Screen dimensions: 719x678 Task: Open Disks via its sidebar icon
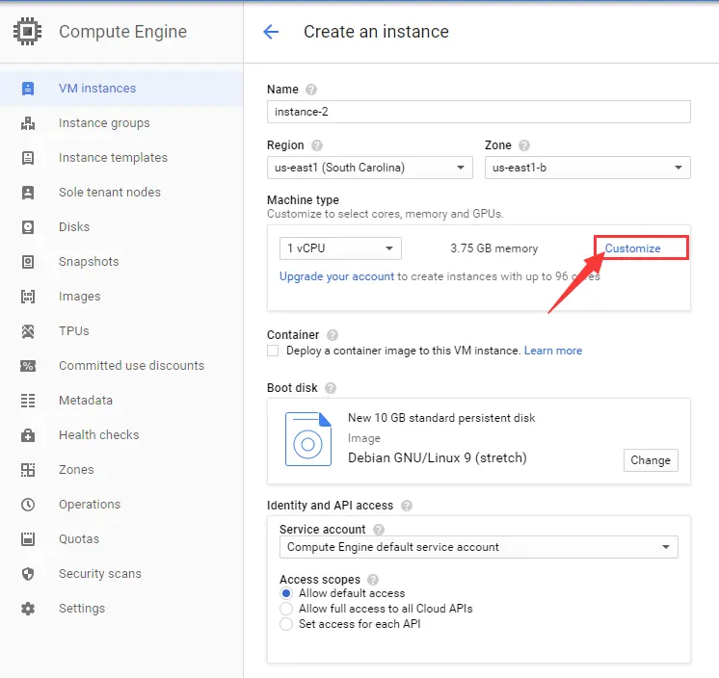[28, 226]
